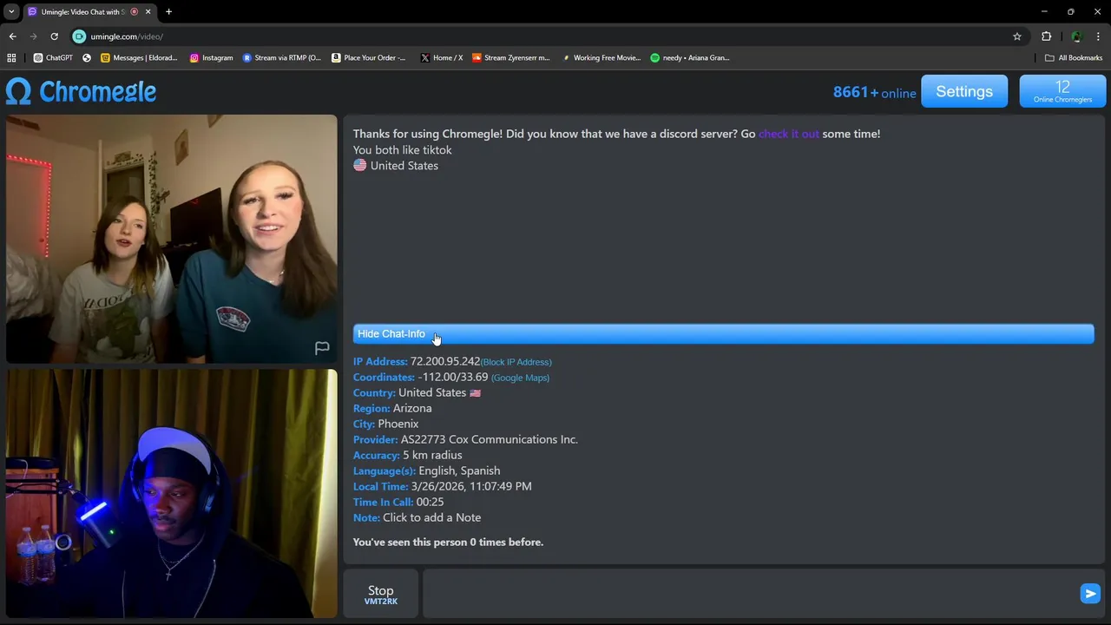Screen dimensions: 1111x625
Task: Click the 8661+ online counter
Action: (874, 92)
